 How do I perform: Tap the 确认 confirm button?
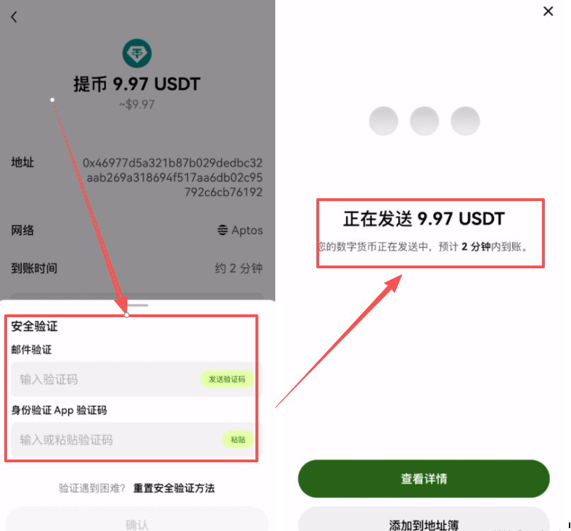click(137, 520)
